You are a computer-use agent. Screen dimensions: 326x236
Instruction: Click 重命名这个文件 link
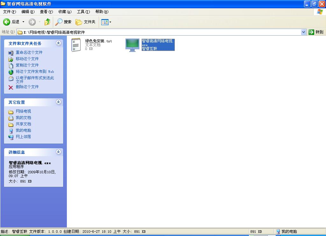click(29, 52)
